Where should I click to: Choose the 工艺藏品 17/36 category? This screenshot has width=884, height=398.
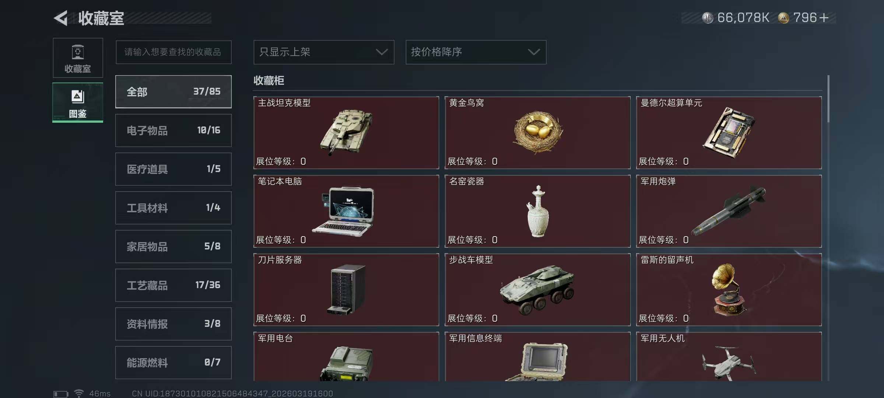(x=173, y=285)
